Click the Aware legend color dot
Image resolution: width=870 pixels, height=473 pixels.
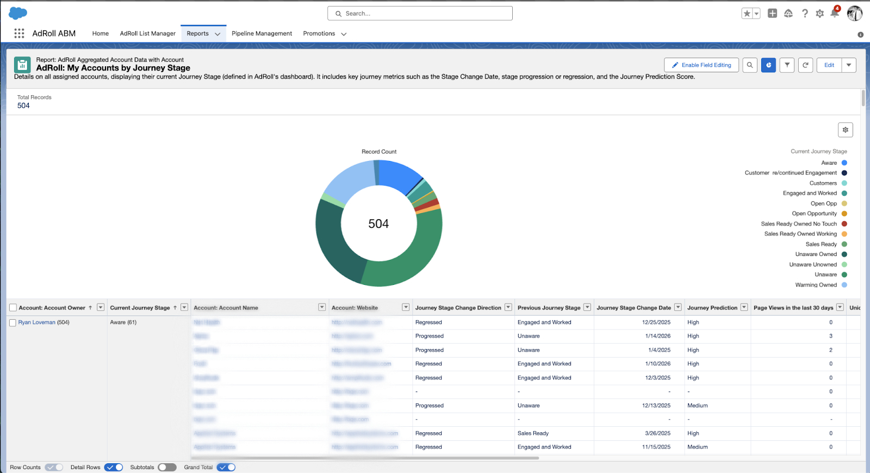click(844, 163)
